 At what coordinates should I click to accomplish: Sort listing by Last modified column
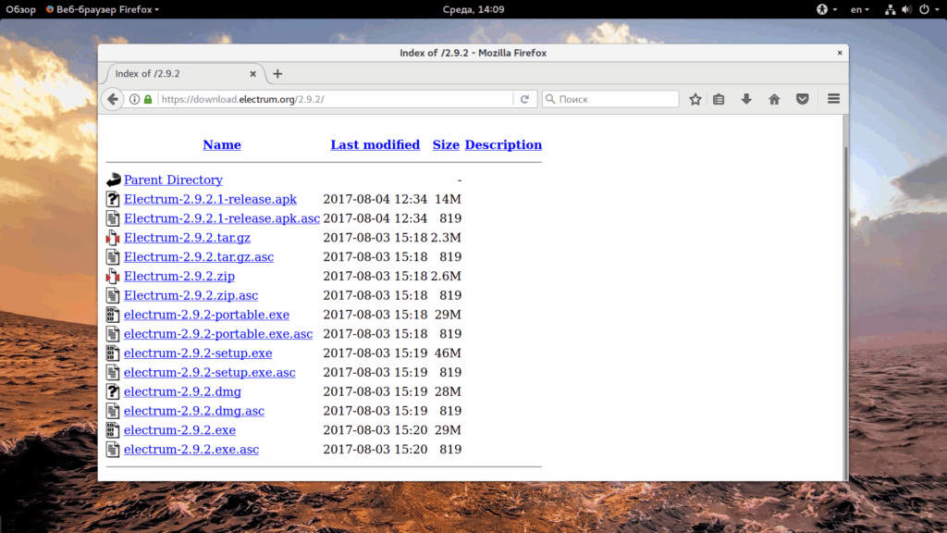point(375,144)
